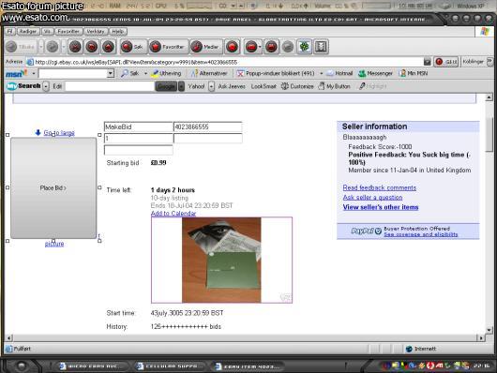Expand the dropdown next to Google button
This screenshot has height=373, width=497.
(x=181, y=86)
